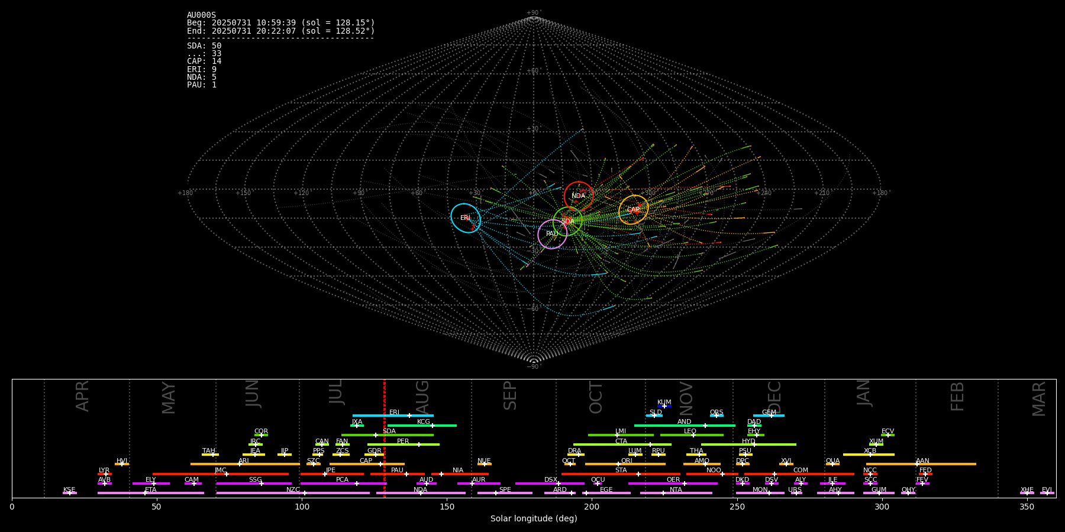Screen dimensions: 1065x532
Task: Click the Beg: 20250731 10:59:39 line
Action: click(281, 23)
